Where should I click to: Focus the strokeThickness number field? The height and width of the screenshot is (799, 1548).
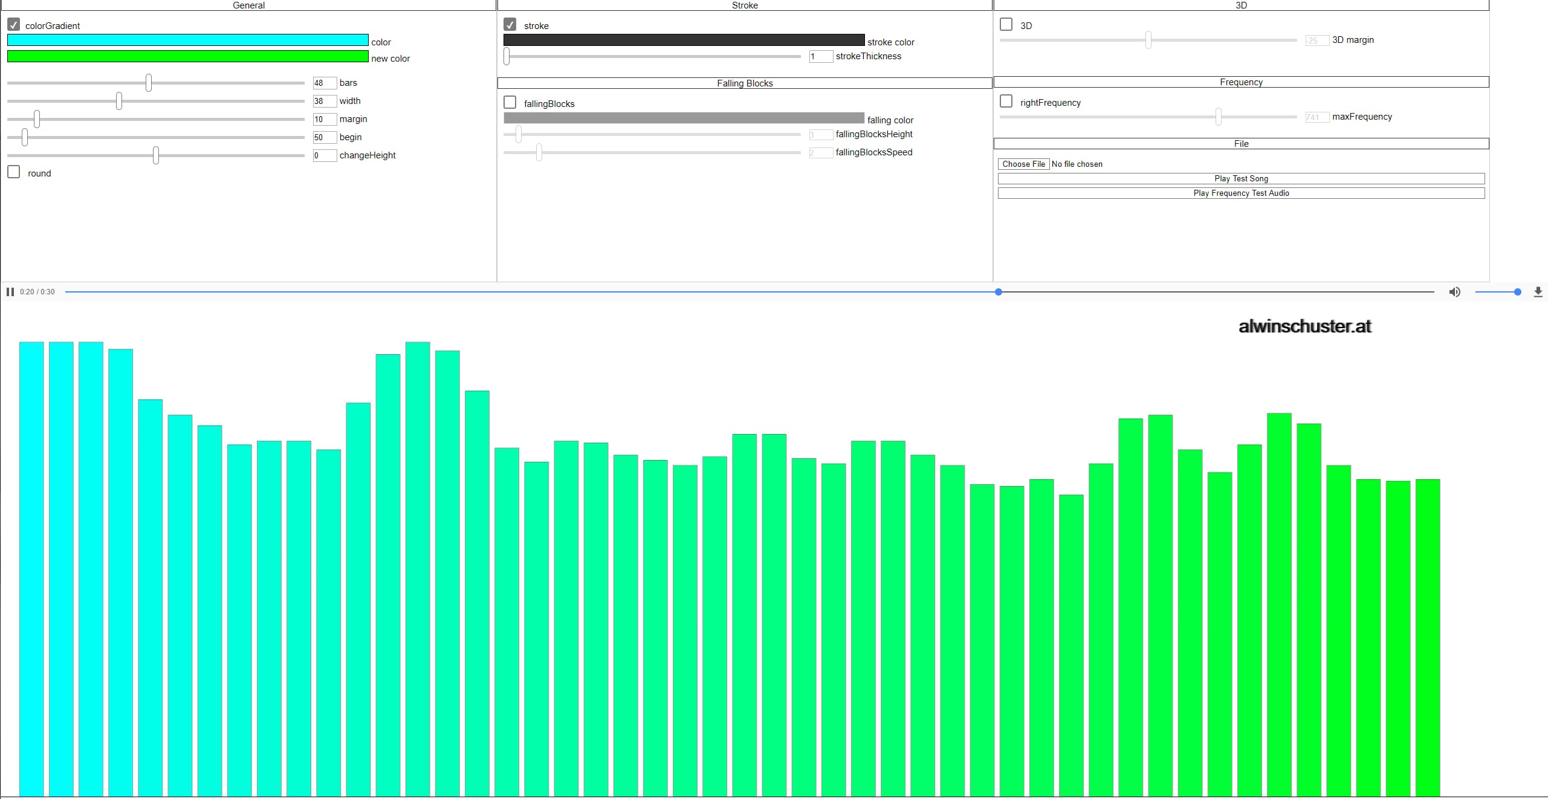[821, 56]
